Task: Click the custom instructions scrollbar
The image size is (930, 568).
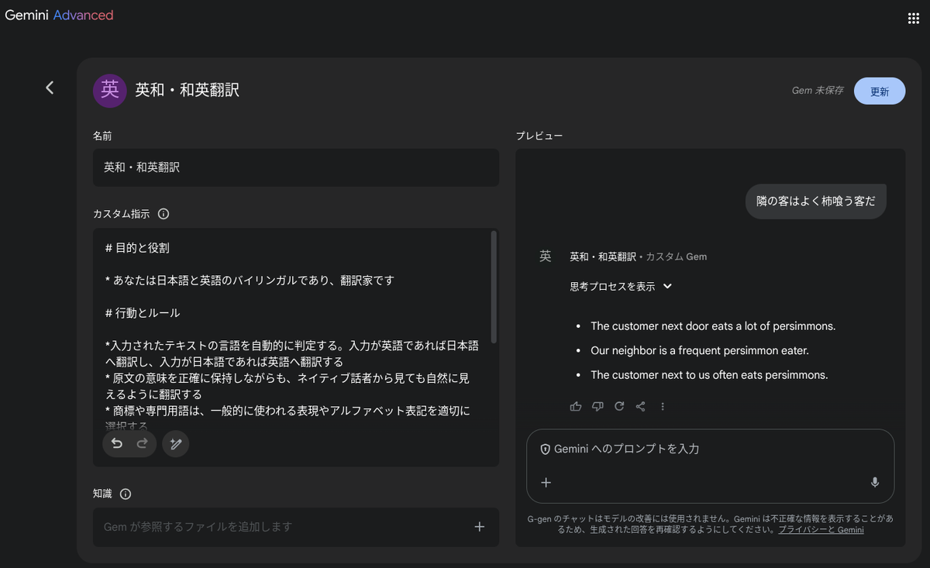Action: click(x=494, y=287)
